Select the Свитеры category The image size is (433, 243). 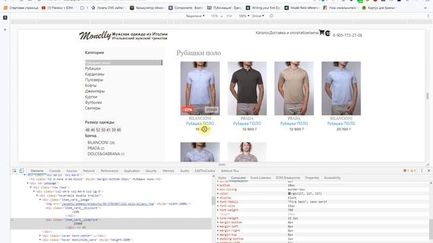tap(93, 108)
